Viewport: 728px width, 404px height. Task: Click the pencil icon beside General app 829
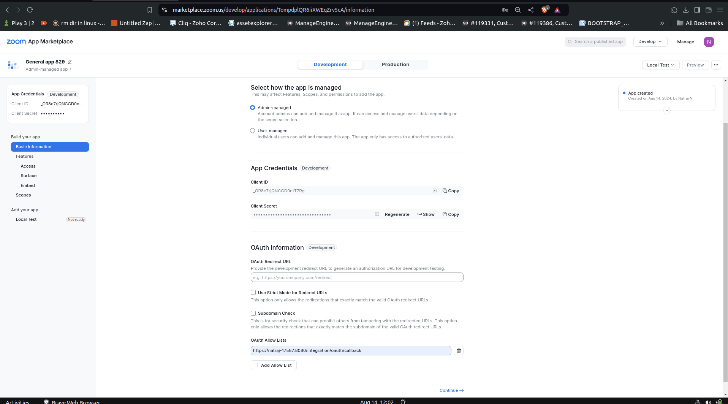pyautogui.click(x=70, y=62)
